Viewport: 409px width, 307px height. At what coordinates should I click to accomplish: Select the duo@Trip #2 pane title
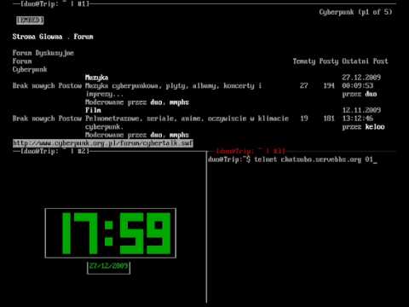pyautogui.click(x=55, y=151)
